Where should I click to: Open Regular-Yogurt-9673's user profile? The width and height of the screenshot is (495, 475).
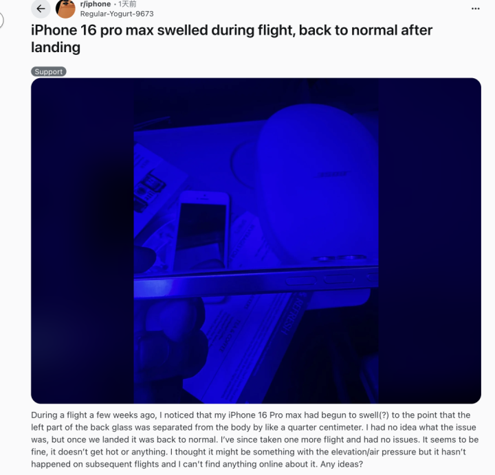point(117,14)
